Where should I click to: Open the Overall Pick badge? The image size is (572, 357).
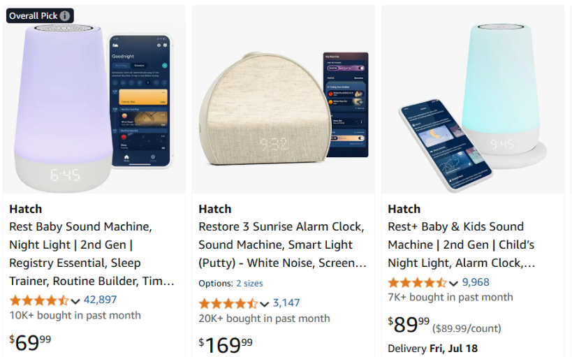34,16
